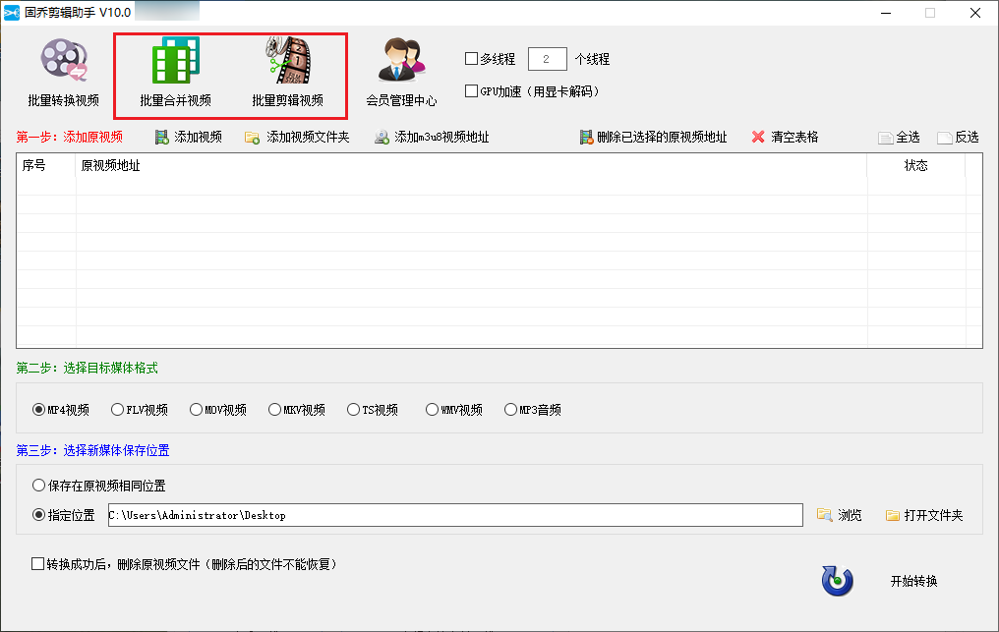Image resolution: width=999 pixels, height=632 pixels.
Task: Open 会员管理中心 people icon
Action: [x=401, y=59]
